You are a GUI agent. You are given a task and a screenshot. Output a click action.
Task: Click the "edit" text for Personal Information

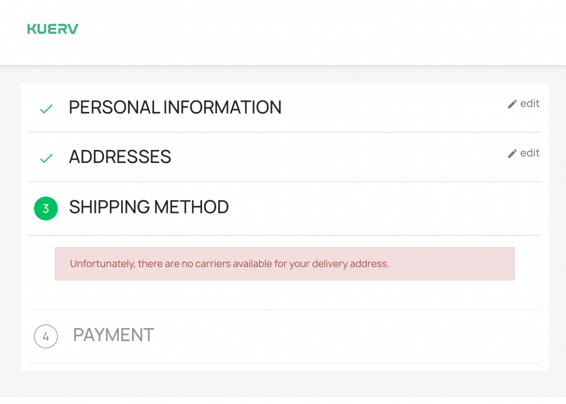tap(530, 104)
